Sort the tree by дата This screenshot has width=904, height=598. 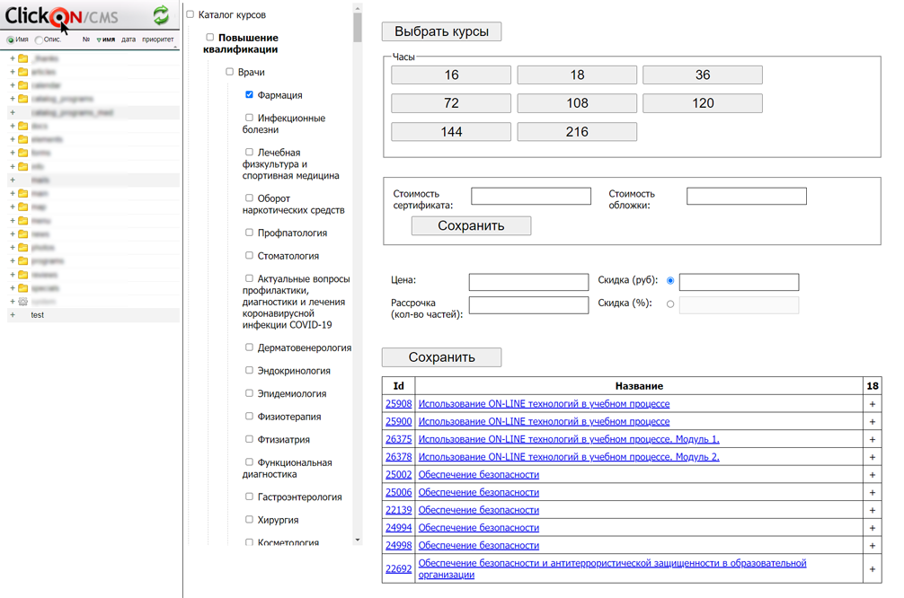pos(129,40)
